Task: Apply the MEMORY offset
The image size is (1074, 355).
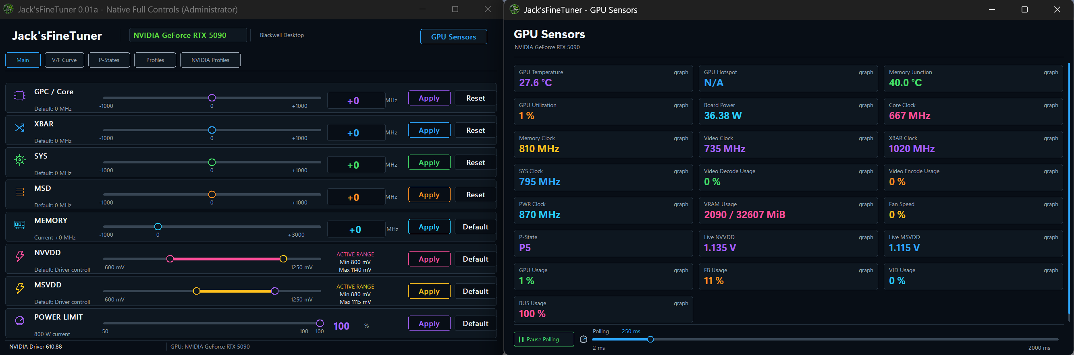Action: pyautogui.click(x=429, y=227)
